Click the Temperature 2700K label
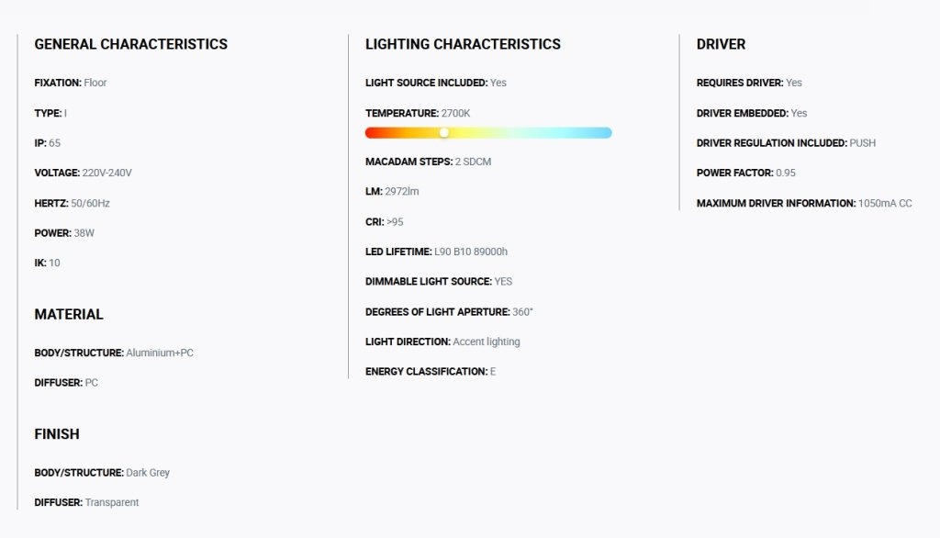 click(418, 113)
